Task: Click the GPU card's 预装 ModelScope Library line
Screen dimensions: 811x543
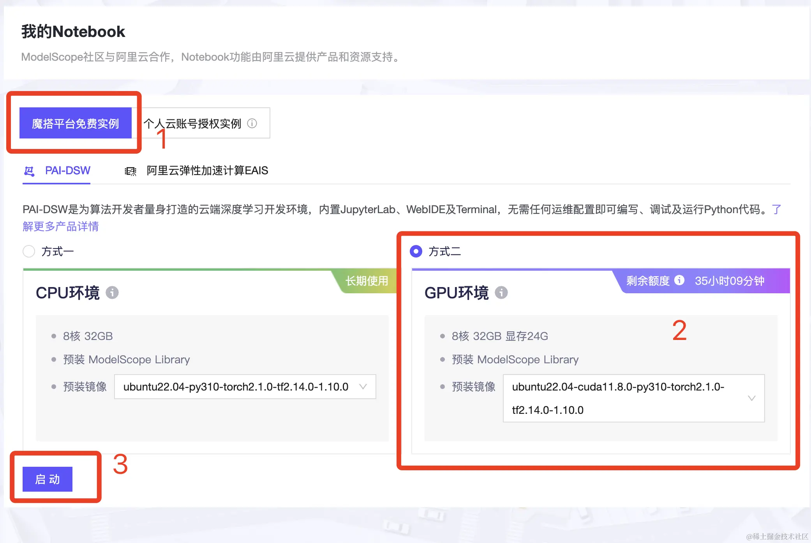Action: click(x=515, y=359)
